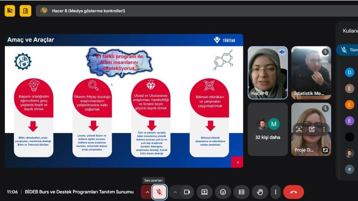The image size is (358, 201).
Task: Toggle the camera button
Action: 187,192
